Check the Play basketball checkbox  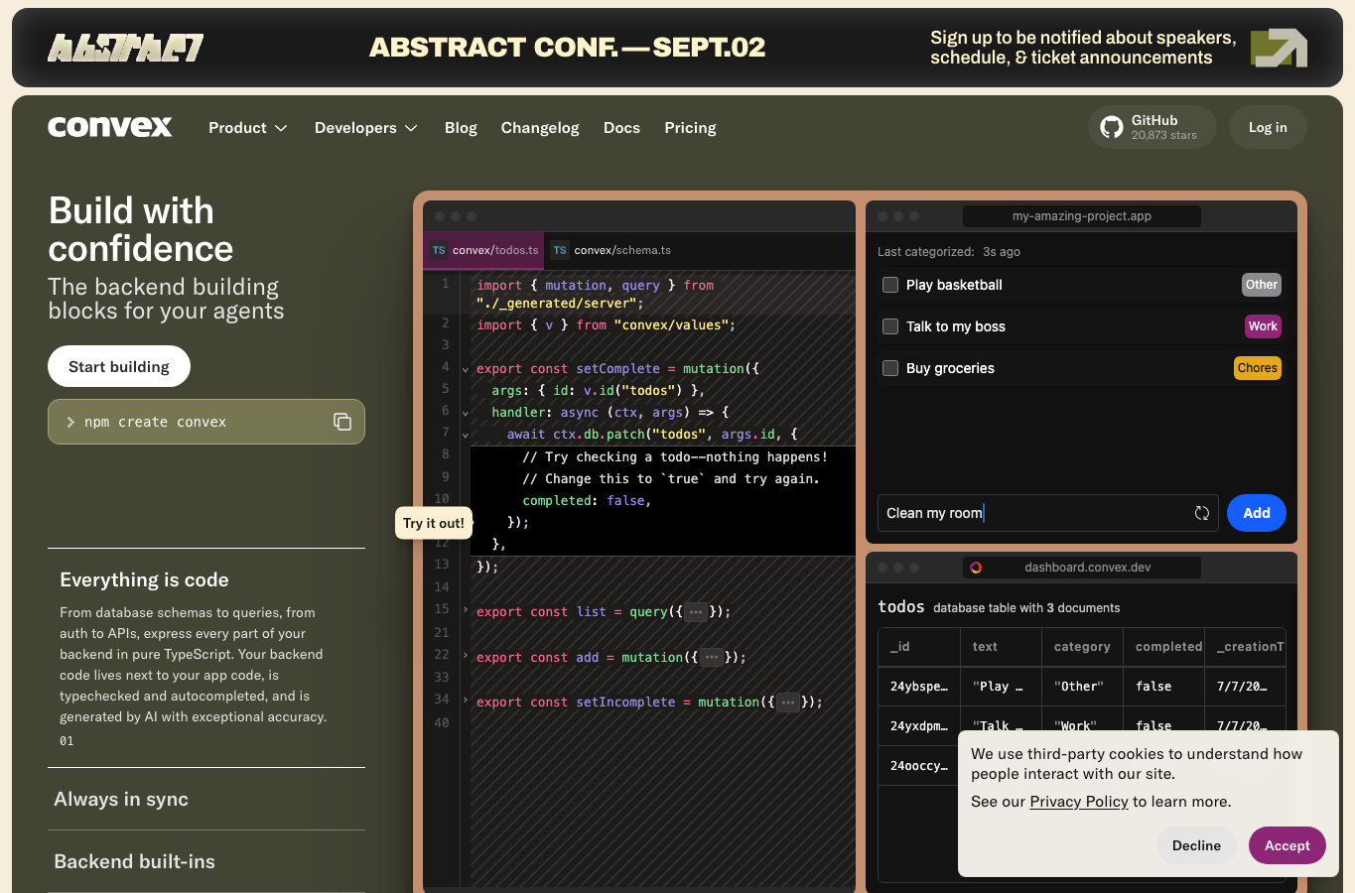890,285
